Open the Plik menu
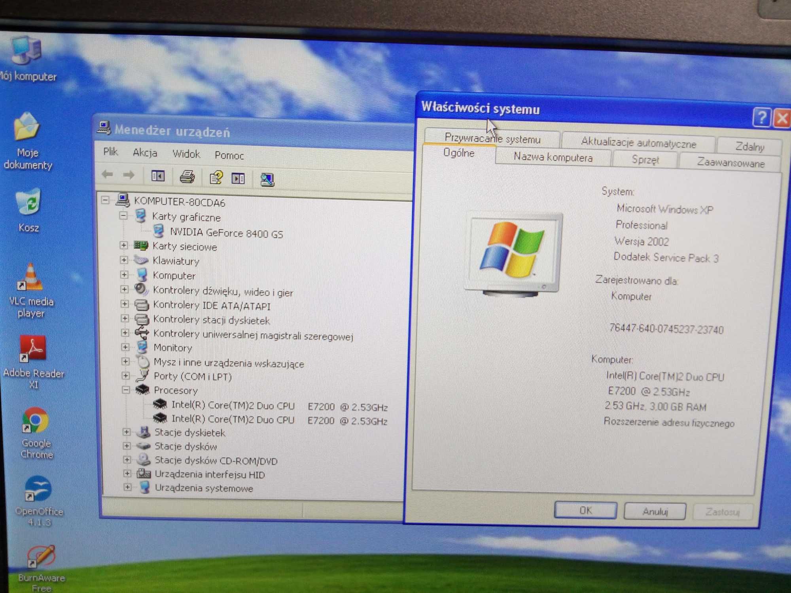The image size is (791, 593). (110, 152)
